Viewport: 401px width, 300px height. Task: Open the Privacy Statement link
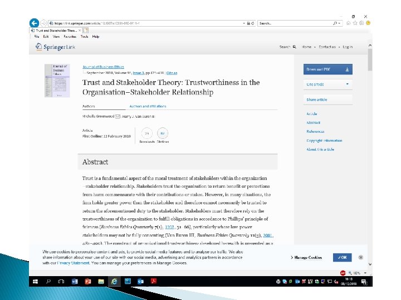click(74, 263)
